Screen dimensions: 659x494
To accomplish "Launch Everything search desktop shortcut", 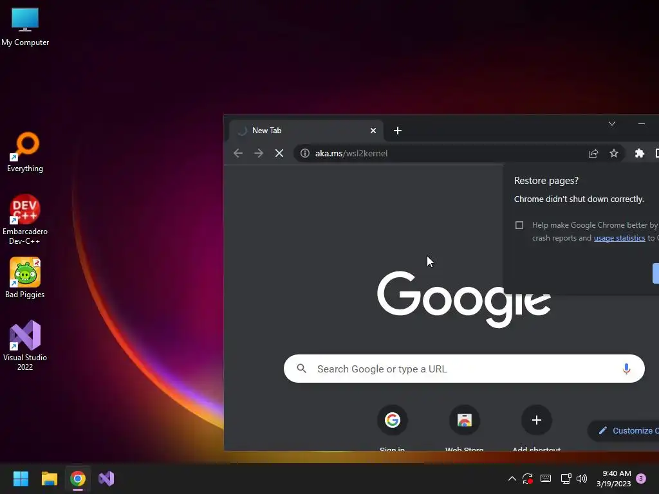I will (25, 152).
